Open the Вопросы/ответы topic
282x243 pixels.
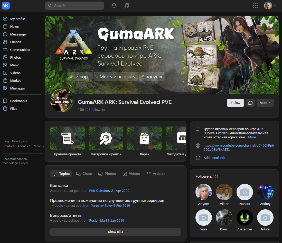(x=66, y=215)
